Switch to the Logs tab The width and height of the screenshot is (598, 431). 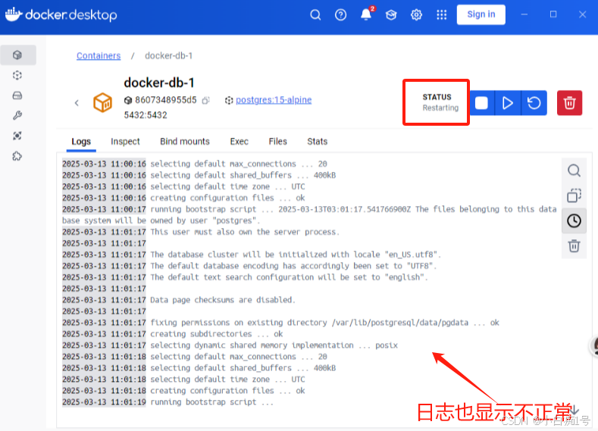81,142
